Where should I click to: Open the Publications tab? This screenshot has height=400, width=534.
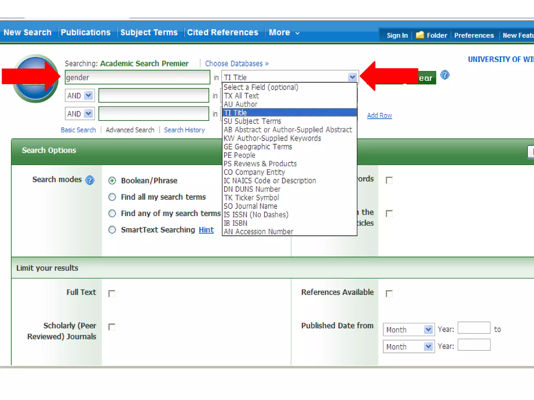click(86, 32)
